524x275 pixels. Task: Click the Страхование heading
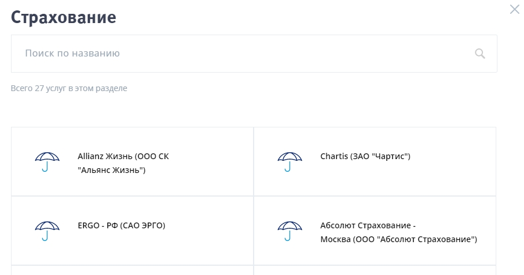point(64,17)
